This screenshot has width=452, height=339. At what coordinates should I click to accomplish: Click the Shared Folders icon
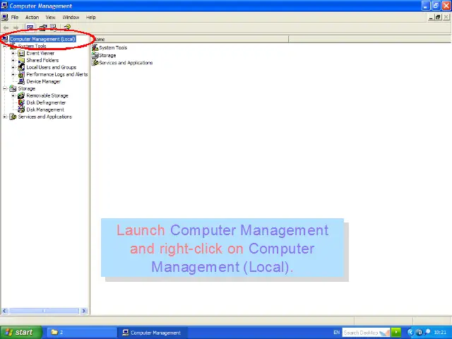21,61
